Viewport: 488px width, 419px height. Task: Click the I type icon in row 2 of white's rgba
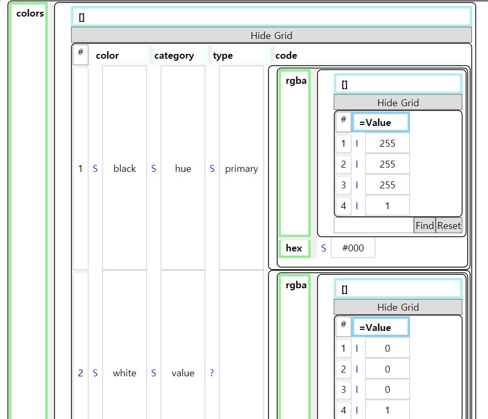tap(357, 369)
